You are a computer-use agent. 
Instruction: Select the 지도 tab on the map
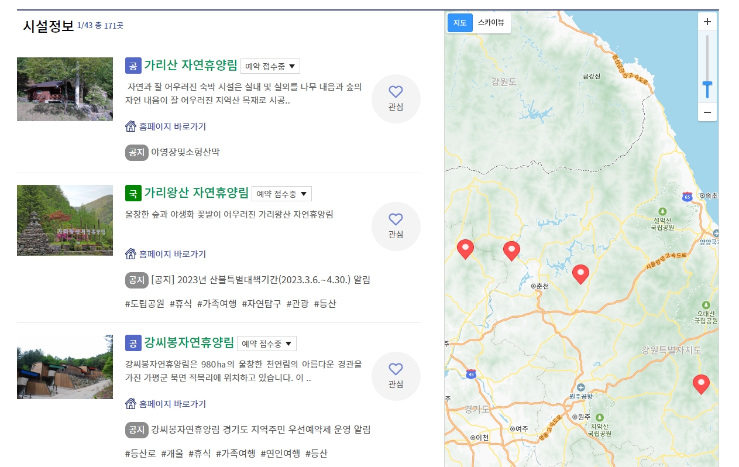click(460, 23)
